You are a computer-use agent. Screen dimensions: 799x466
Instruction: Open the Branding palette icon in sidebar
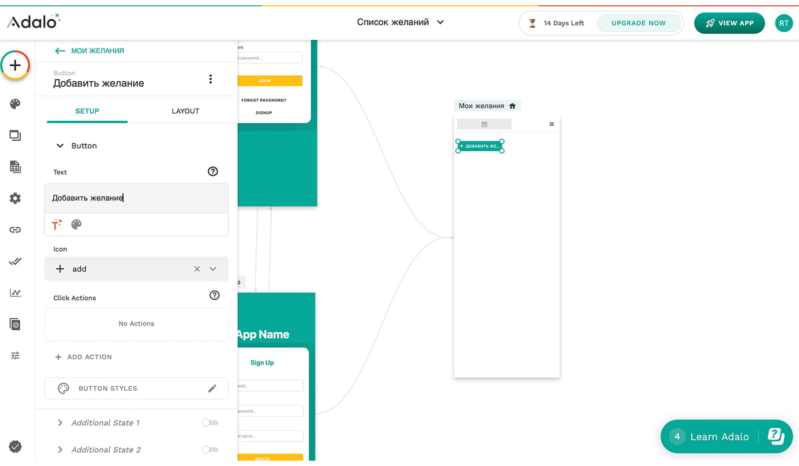(15, 104)
